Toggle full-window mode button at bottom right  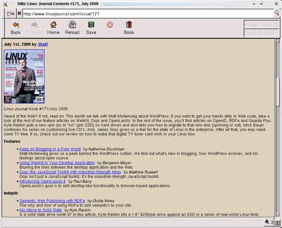tap(278, 223)
